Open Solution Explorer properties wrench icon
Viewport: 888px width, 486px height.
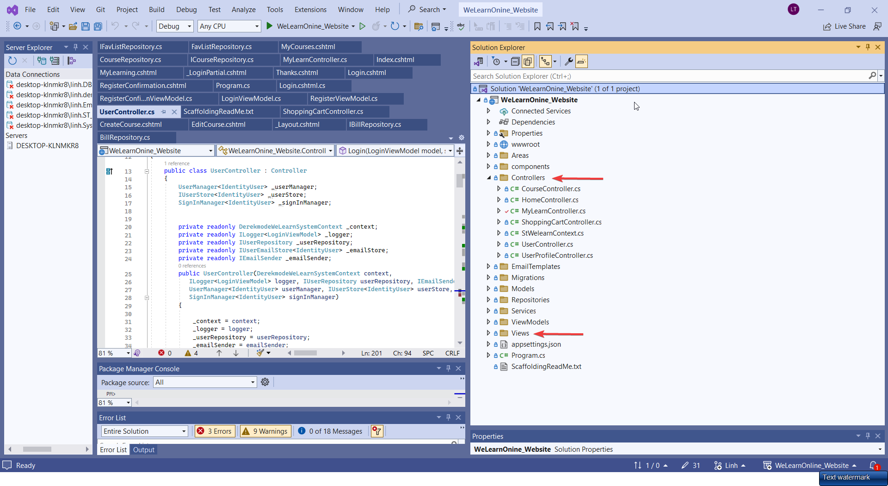pyautogui.click(x=569, y=61)
